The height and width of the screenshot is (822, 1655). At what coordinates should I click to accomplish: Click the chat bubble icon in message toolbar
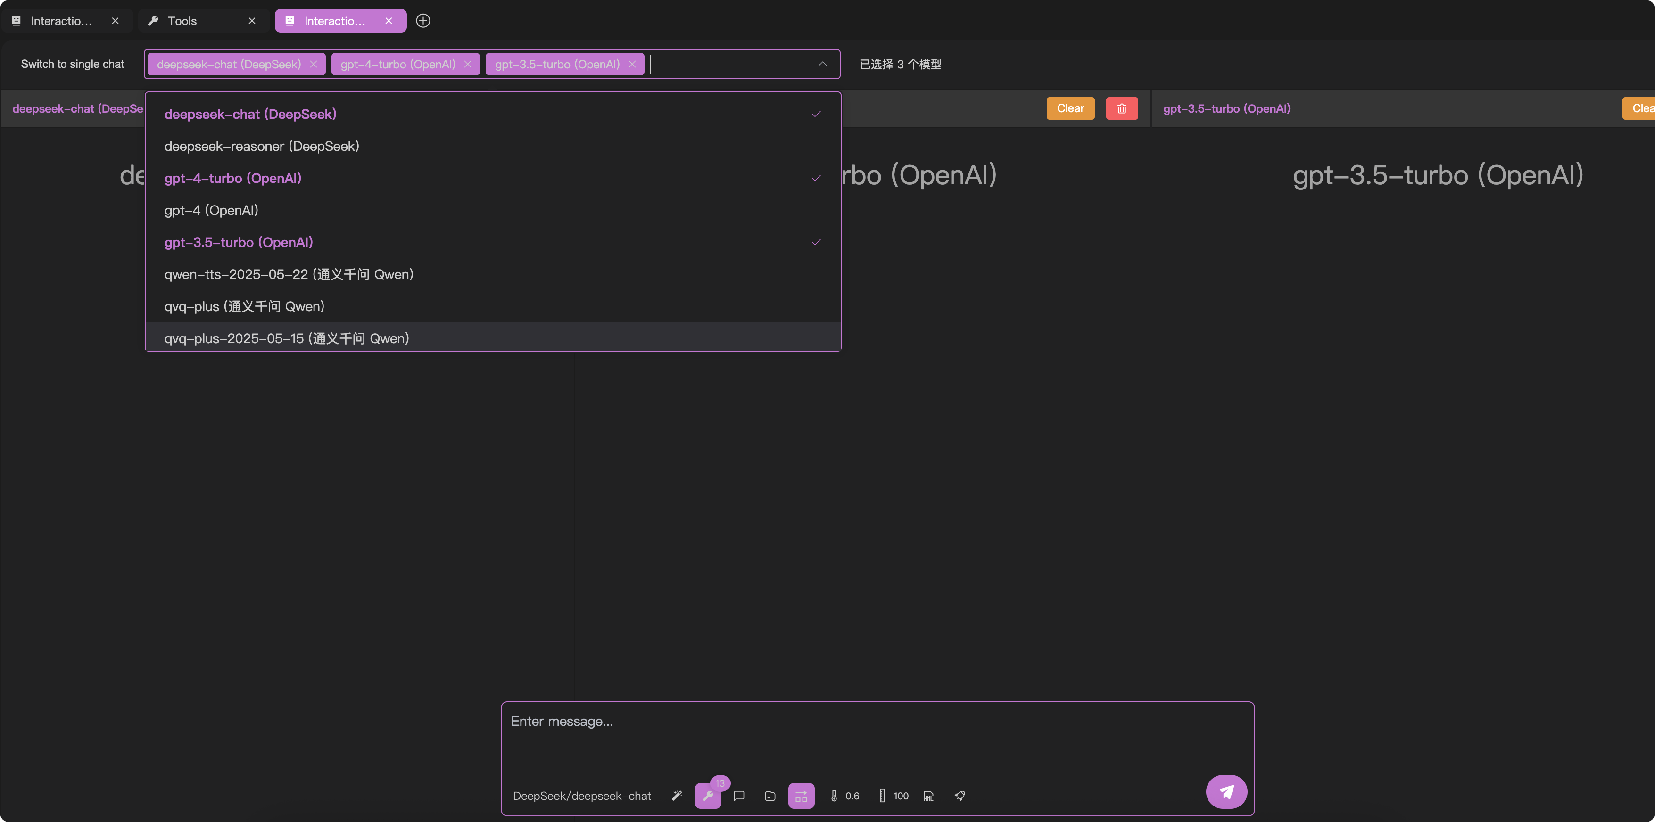(739, 796)
